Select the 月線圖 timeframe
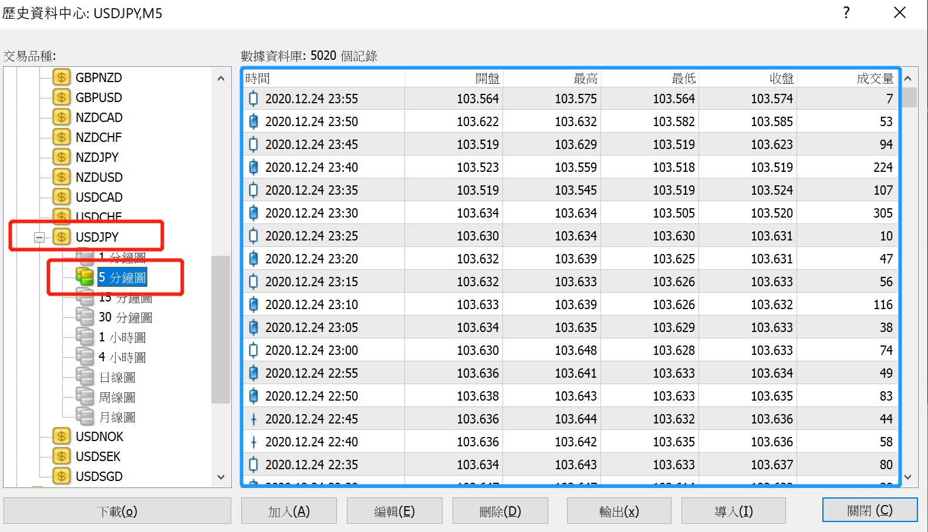 pyautogui.click(x=117, y=417)
